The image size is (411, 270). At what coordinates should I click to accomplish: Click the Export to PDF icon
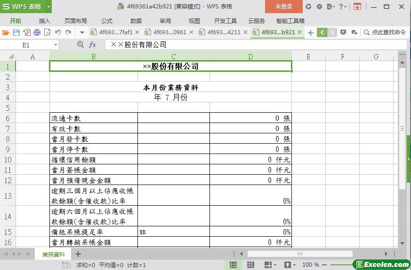(27, 32)
